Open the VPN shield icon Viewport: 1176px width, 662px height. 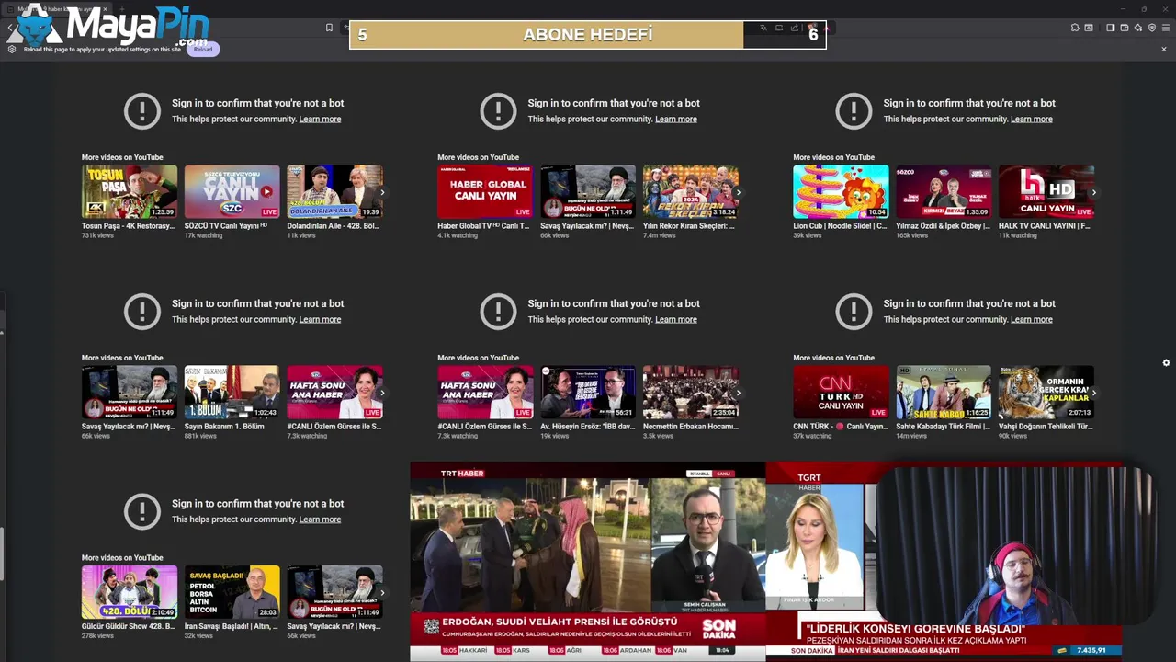(1152, 28)
